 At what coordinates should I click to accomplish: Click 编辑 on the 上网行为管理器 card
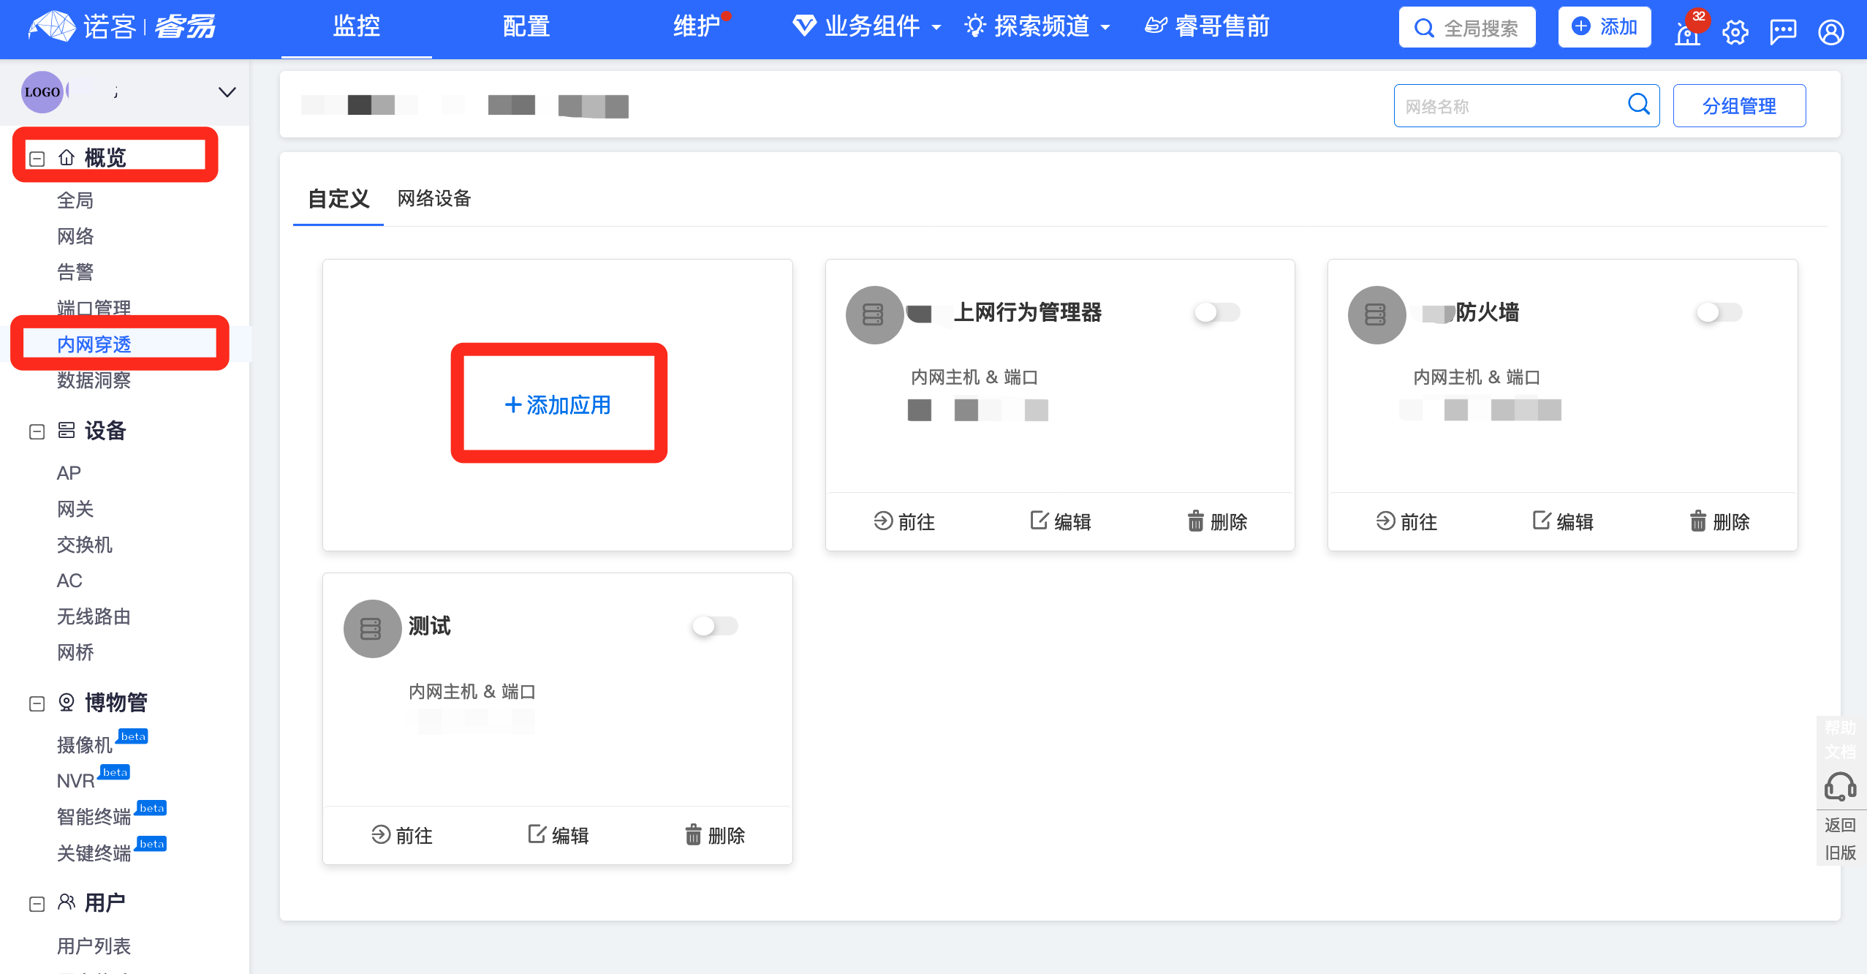(x=1061, y=521)
